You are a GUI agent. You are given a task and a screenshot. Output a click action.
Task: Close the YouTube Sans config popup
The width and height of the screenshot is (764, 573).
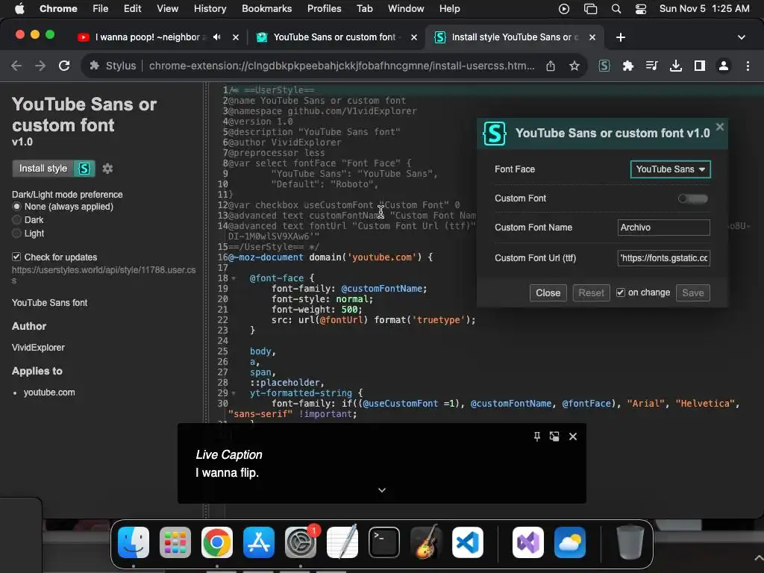click(x=720, y=127)
